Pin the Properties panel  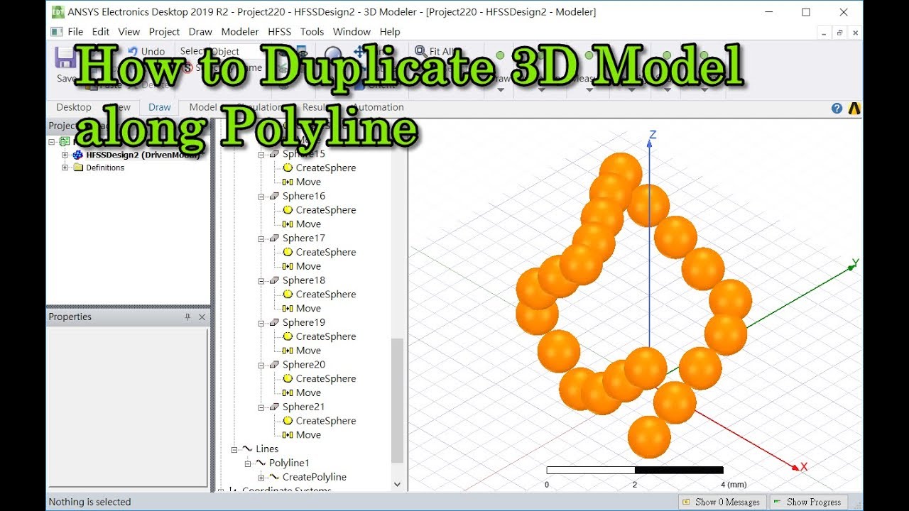[x=187, y=317]
